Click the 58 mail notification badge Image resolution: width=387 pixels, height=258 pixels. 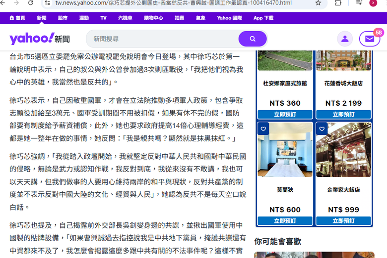(379, 33)
